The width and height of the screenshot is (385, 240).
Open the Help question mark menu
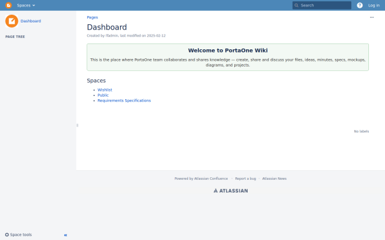359,5
